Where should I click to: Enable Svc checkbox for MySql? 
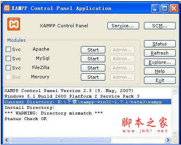(x=8, y=59)
